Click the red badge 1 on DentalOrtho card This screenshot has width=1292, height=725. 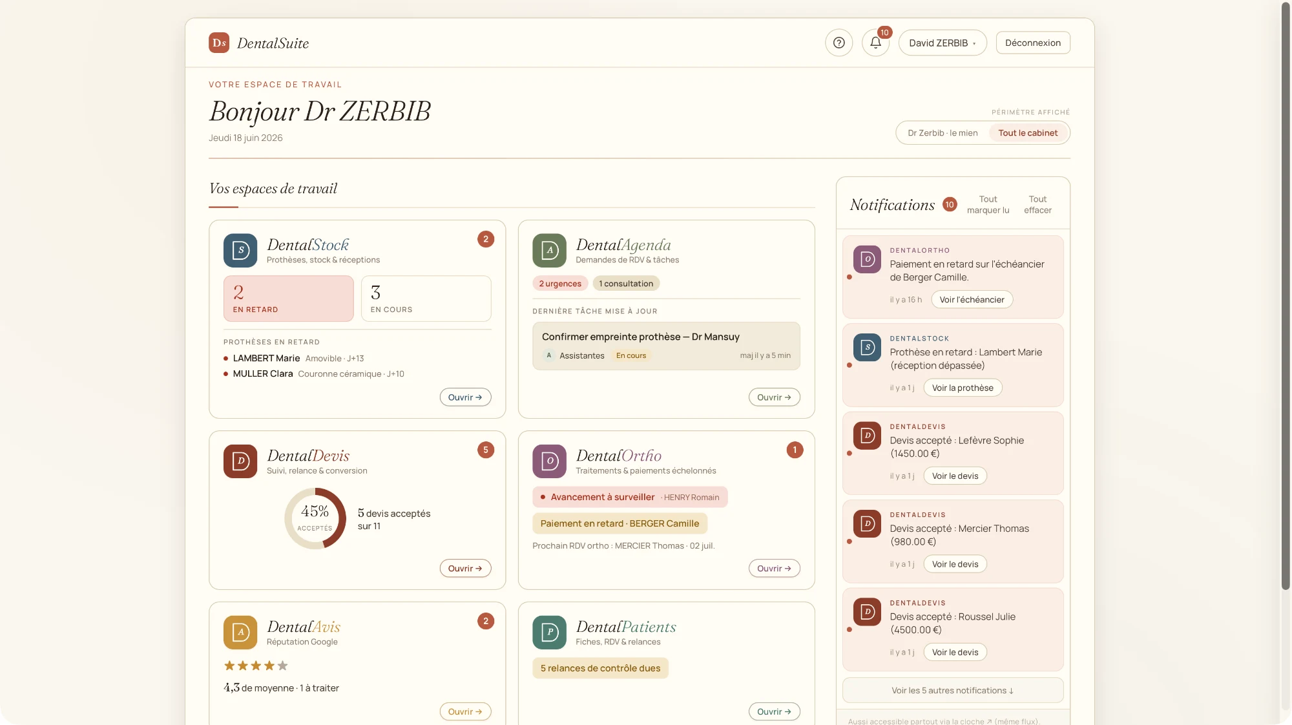click(795, 450)
